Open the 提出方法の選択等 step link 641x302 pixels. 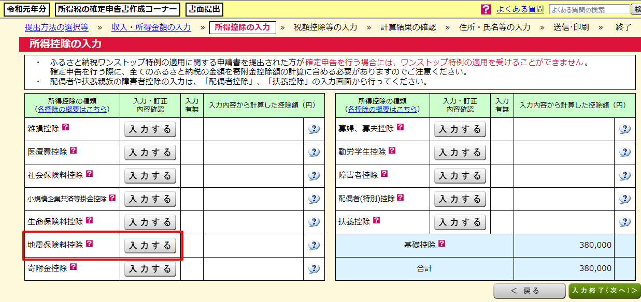point(56,27)
